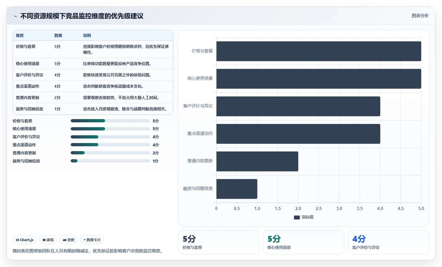Click the description starting 需要观察连续趋势
The height and width of the screenshot is (267, 442).
[x=121, y=98]
